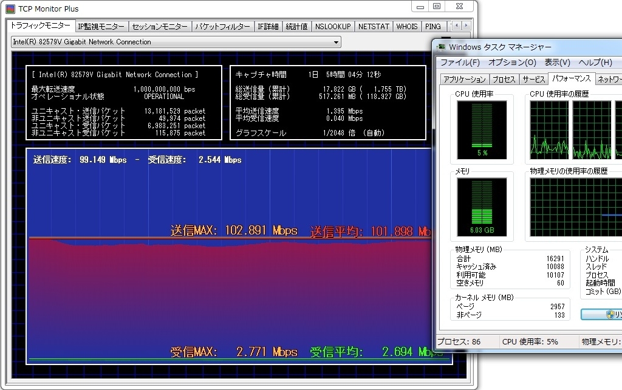Open the NETSTAT tab
Image resolution: width=622 pixels, height=390 pixels.
[374, 27]
